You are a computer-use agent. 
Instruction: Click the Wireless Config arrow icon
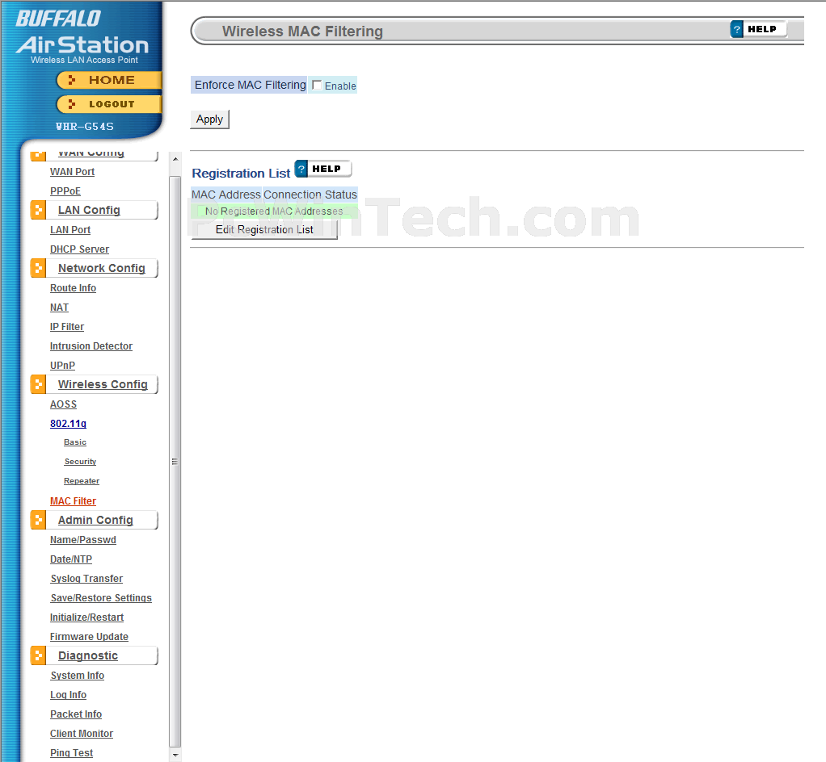pos(38,384)
